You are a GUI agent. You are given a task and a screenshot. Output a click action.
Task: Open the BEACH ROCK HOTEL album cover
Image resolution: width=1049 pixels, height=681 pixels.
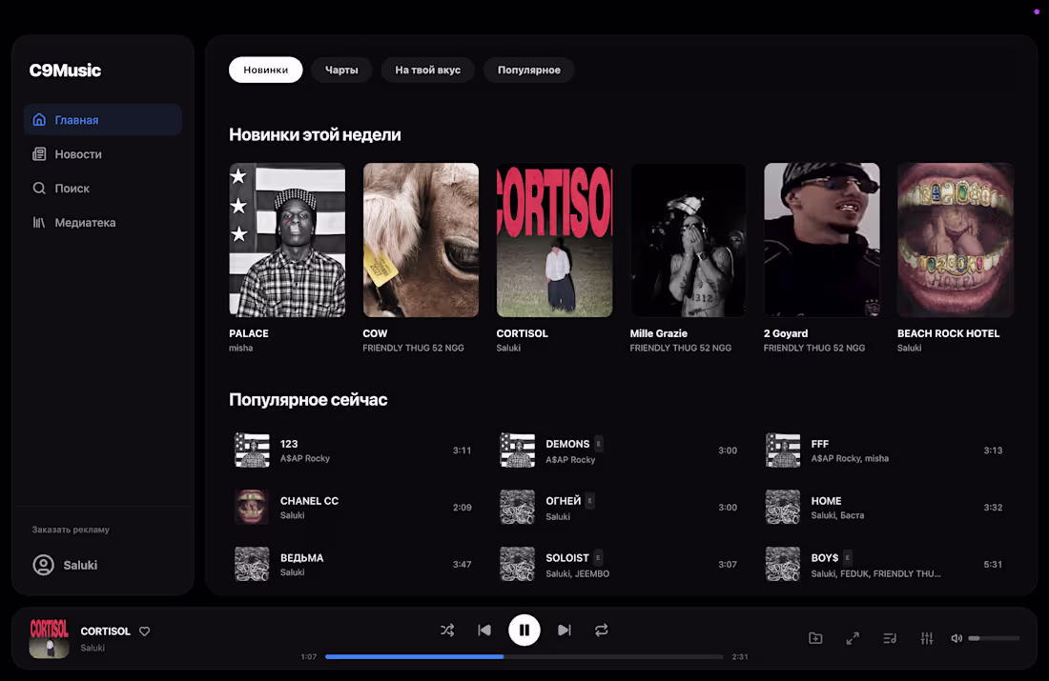tap(956, 240)
